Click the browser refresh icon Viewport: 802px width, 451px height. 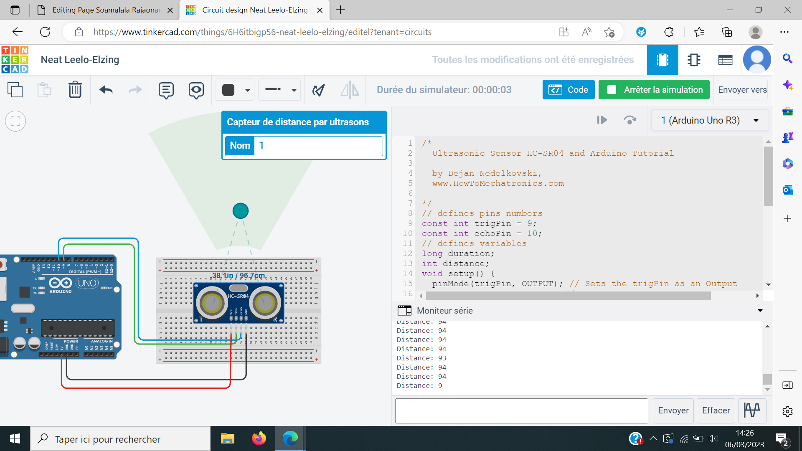[x=45, y=32]
